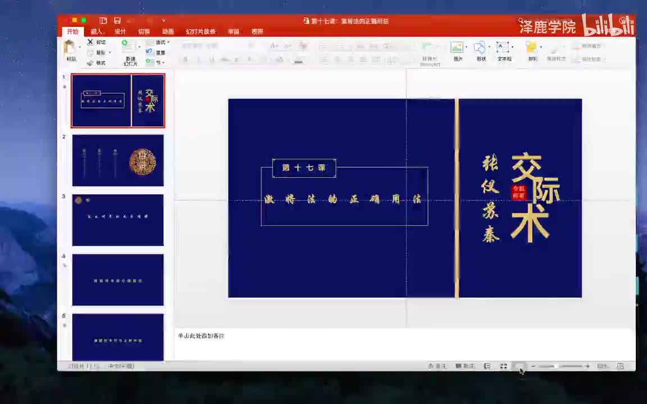Select the 第十七课 title box on the slide
The height and width of the screenshot is (404, 647).
304,168
